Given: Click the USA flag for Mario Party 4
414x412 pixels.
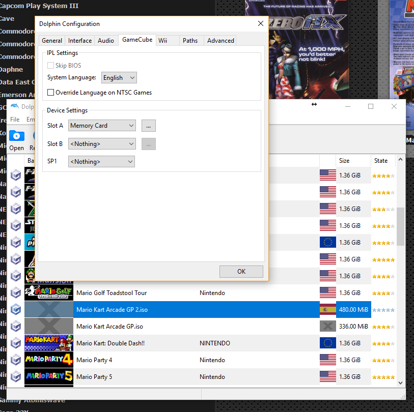Looking at the screenshot, I should pyautogui.click(x=328, y=360).
